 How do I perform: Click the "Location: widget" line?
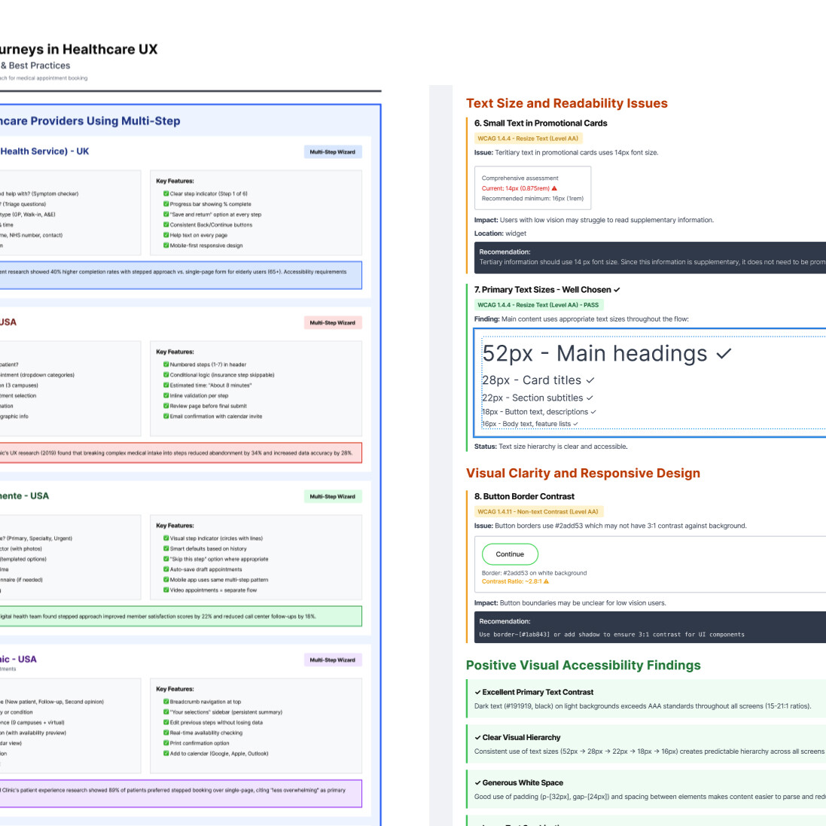[500, 233]
